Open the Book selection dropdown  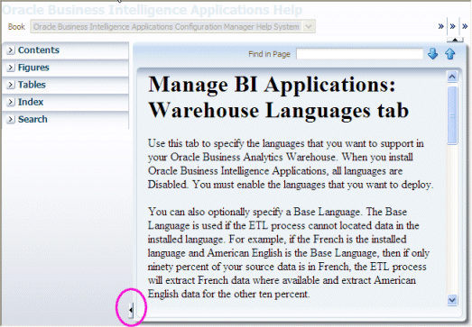pos(309,27)
